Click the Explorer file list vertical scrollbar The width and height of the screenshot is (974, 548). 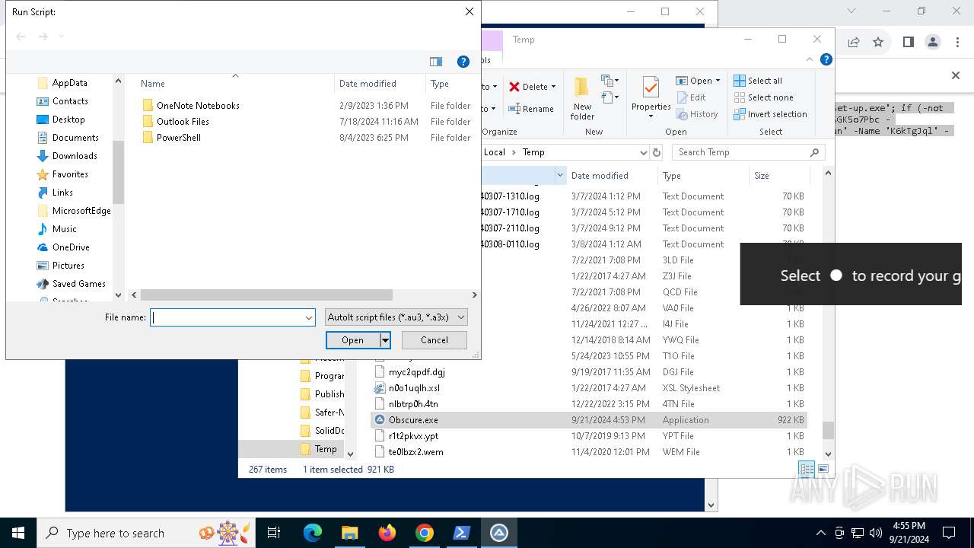coord(828,431)
